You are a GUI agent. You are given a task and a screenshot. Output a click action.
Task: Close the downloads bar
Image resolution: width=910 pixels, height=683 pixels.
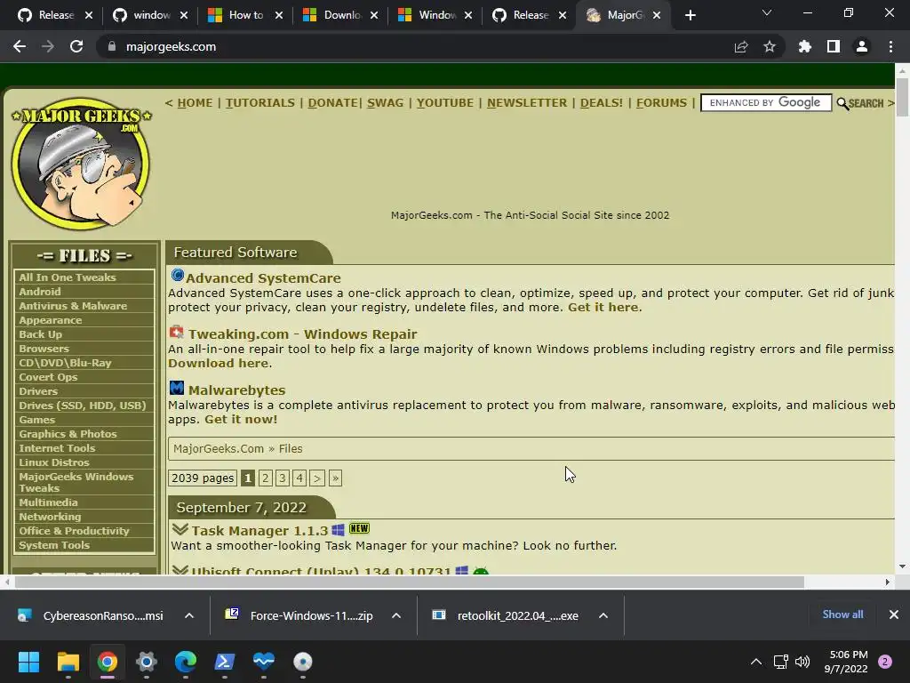894,615
